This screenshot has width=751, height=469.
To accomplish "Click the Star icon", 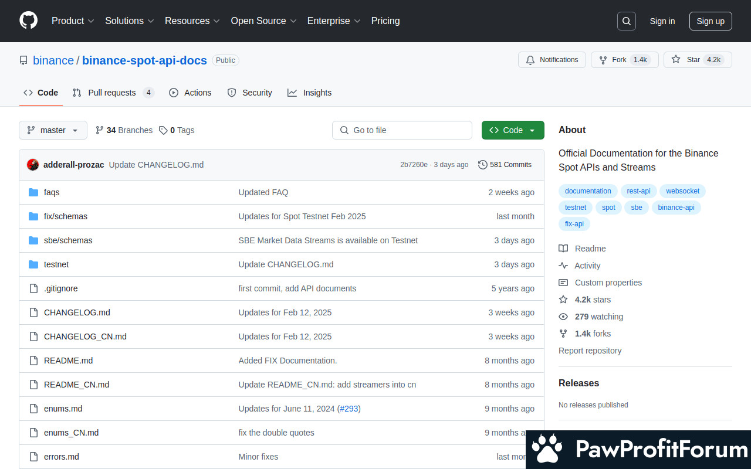I will [x=676, y=60].
